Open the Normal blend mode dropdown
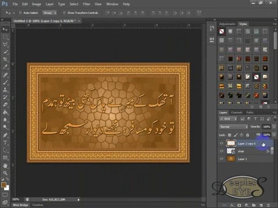Screen dimensions: 278x208 point(233,127)
